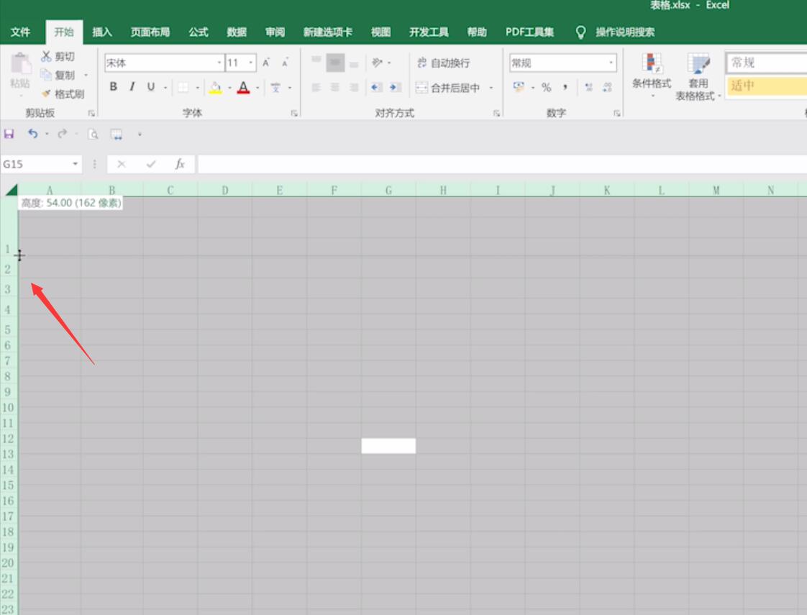
Task: Save workbook with the purple disk icon
Action: (x=9, y=135)
